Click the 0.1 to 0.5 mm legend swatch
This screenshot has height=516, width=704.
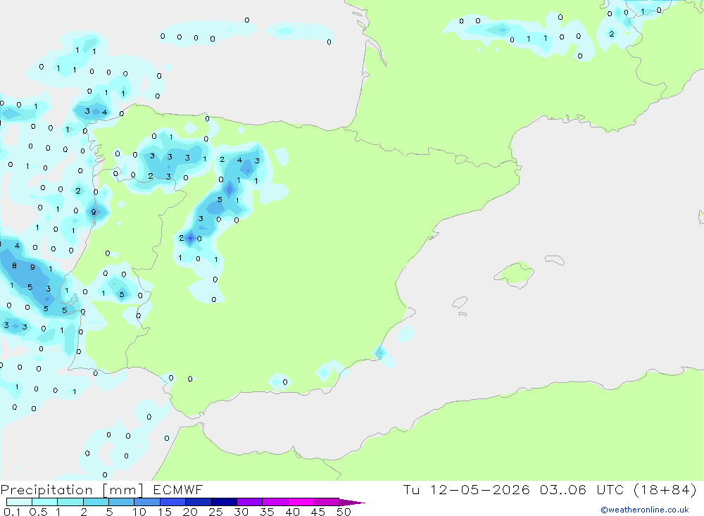(x=19, y=502)
